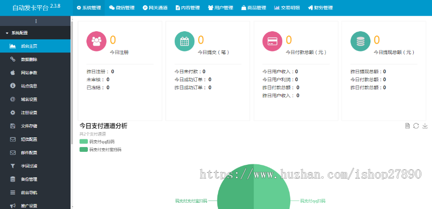This screenshot has height=209, width=432.
Task: Download the chart as an image
Action: 425,126
